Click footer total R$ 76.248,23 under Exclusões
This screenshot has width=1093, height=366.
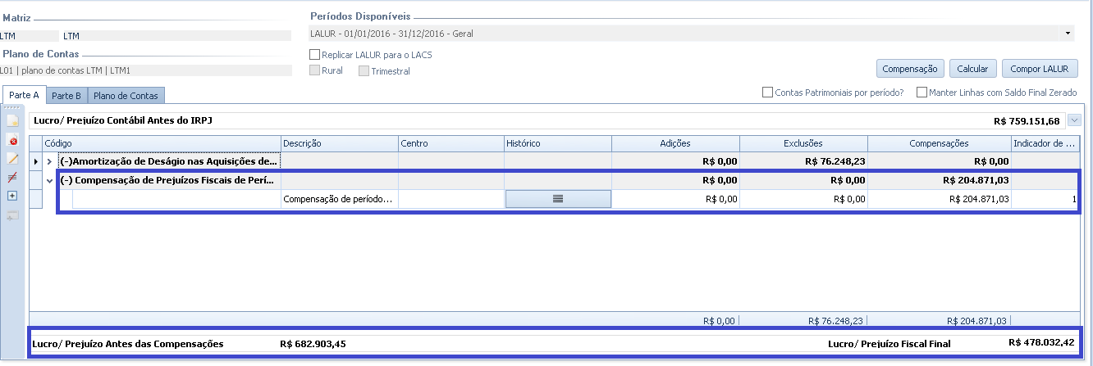click(835, 322)
